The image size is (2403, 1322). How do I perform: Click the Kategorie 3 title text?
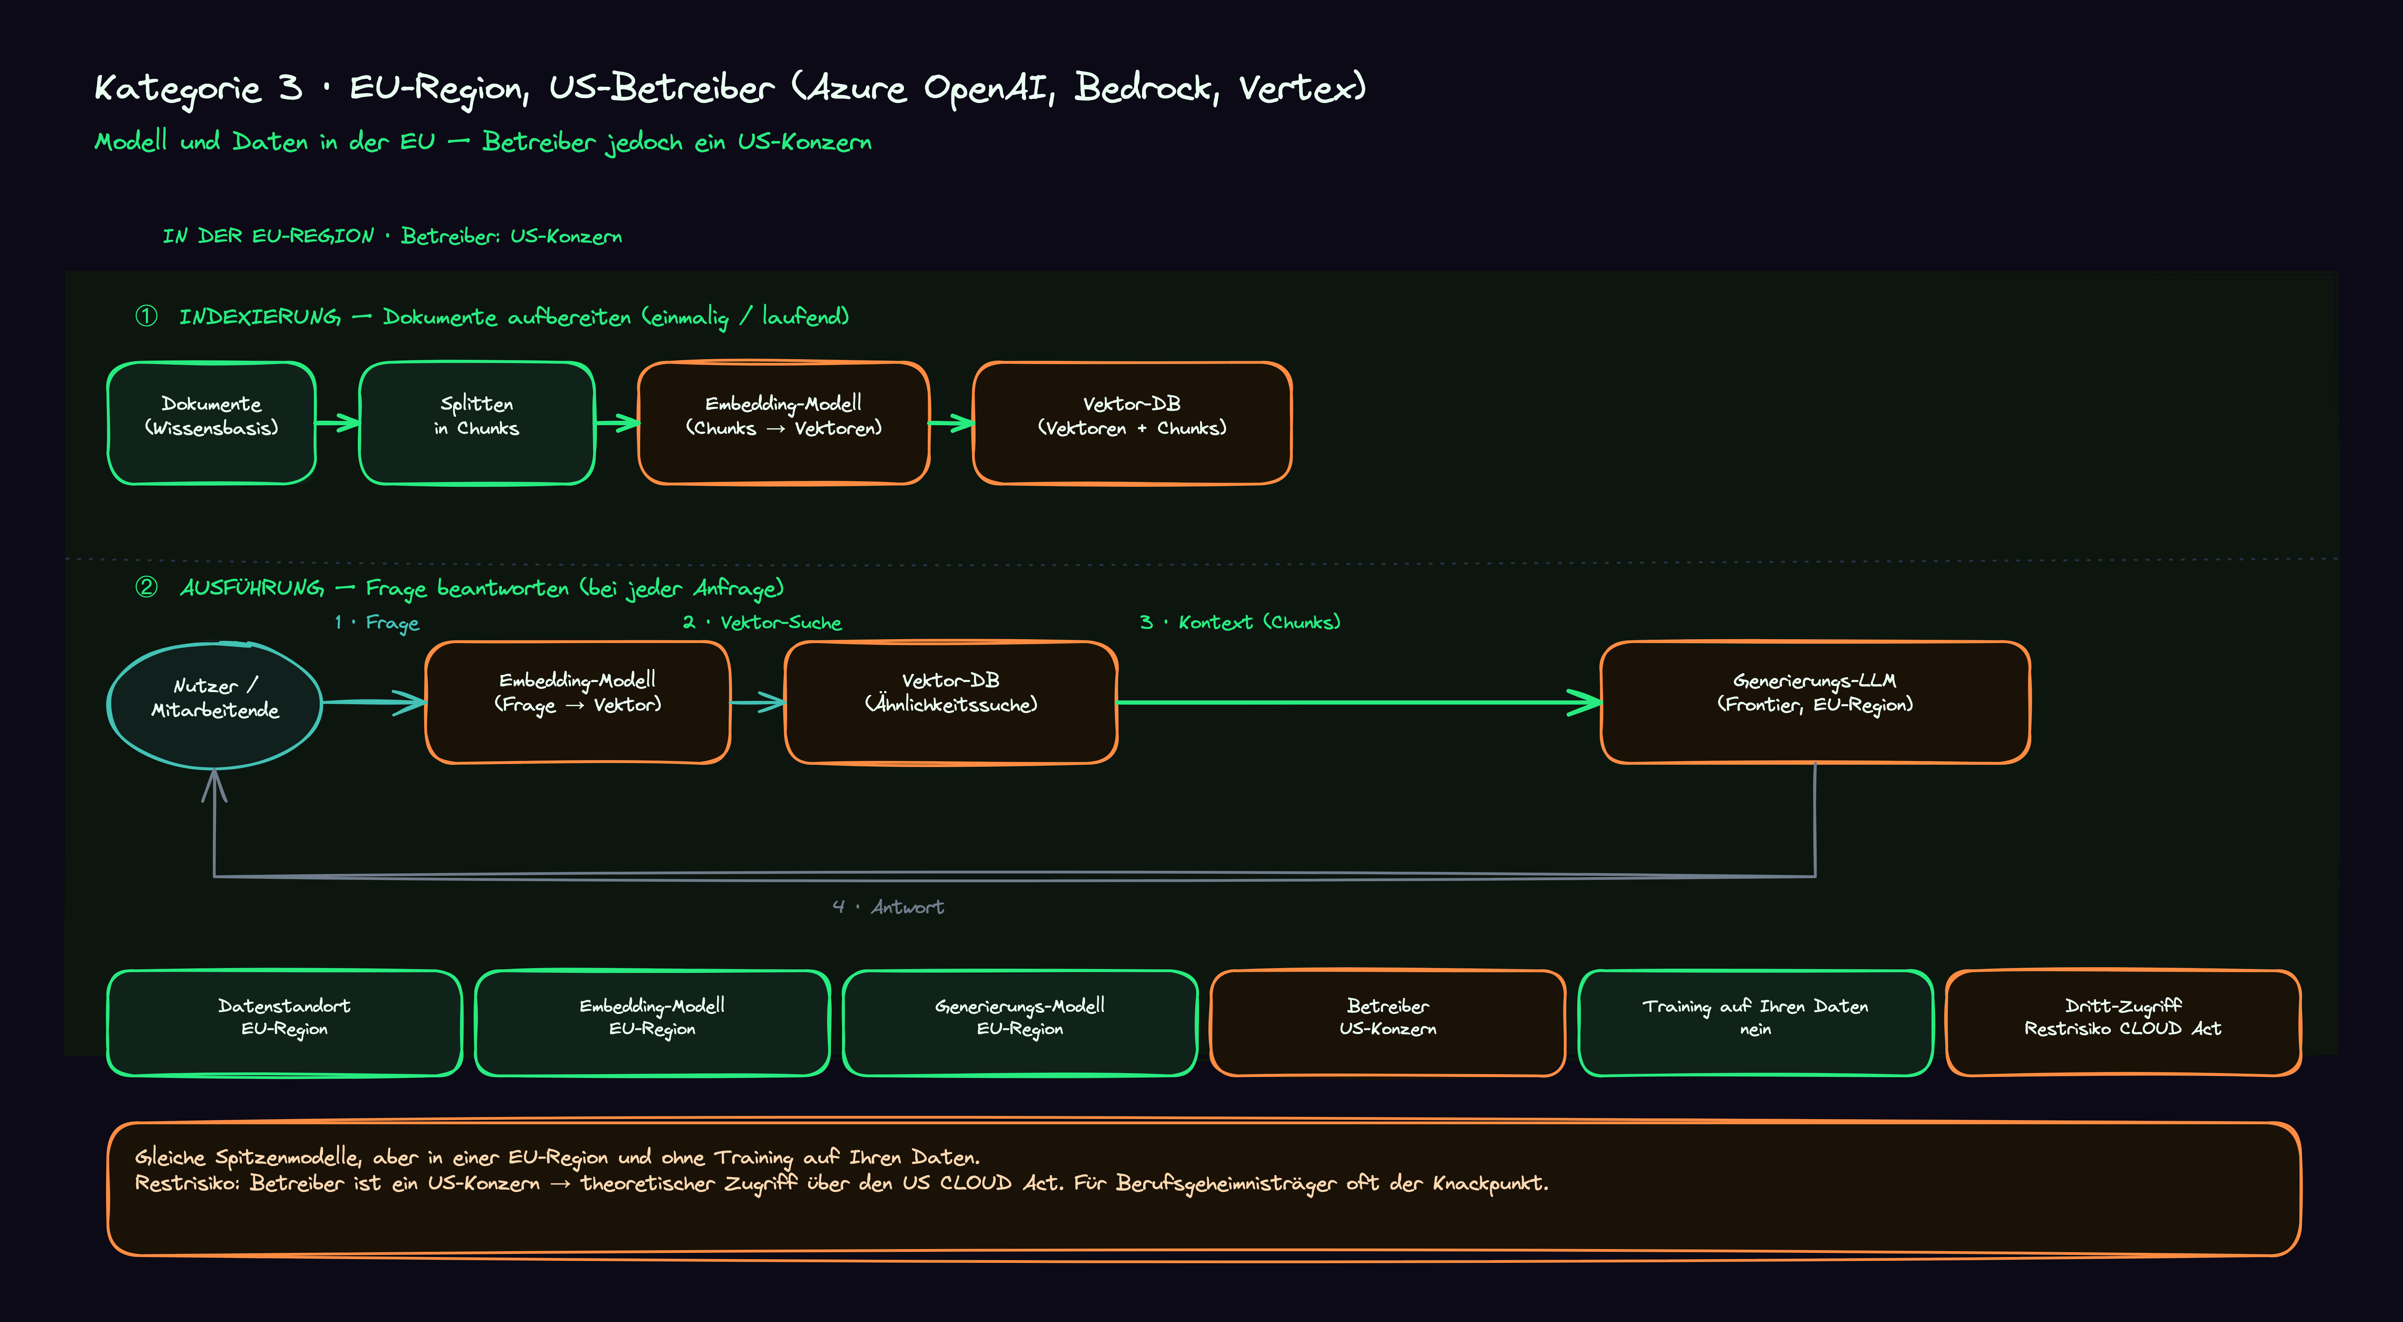tap(729, 88)
